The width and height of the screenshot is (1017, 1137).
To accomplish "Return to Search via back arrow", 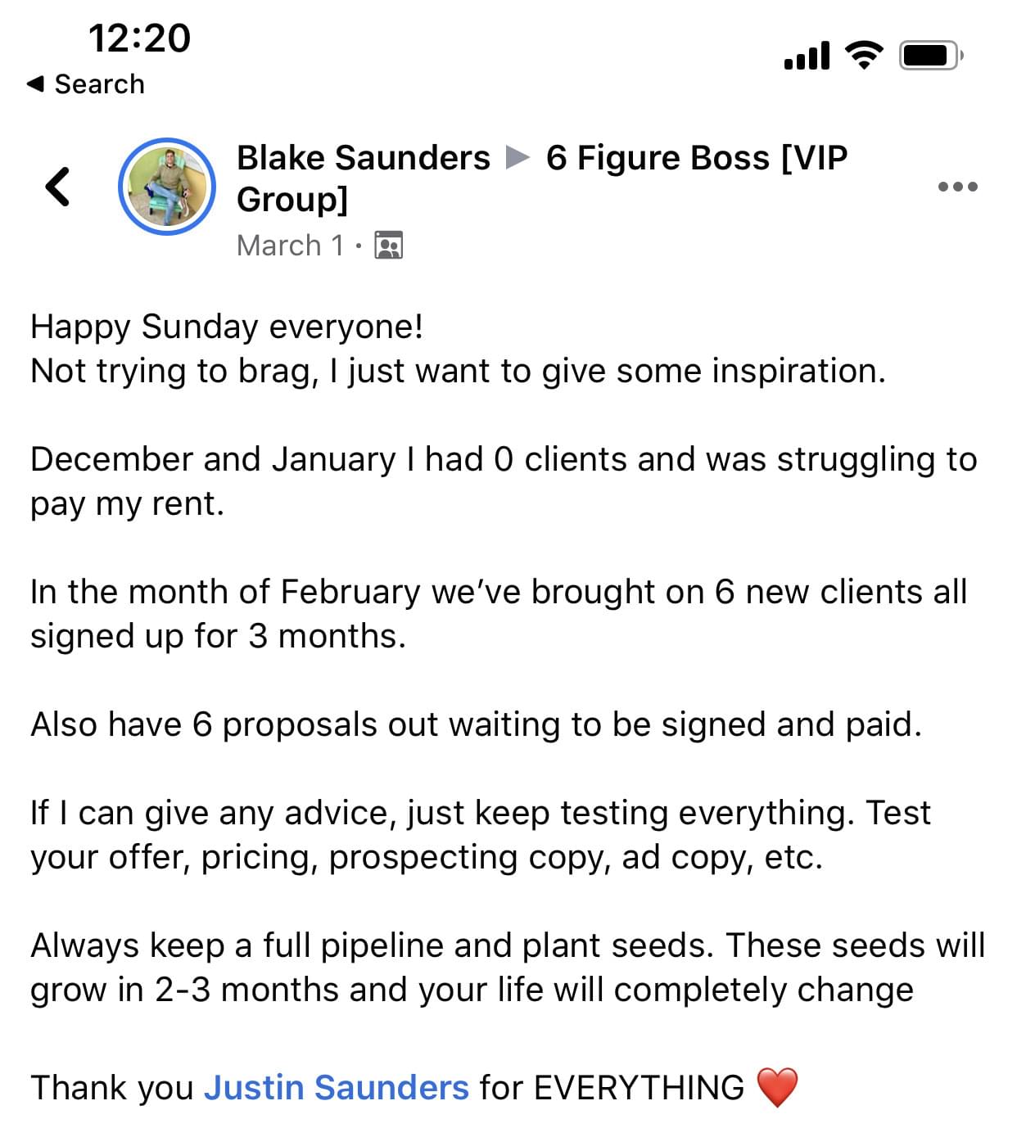I will (x=35, y=83).
